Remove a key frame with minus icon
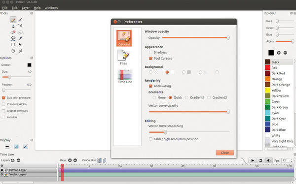This screenshot has height=184, width=296. click(x=75, y=160)
